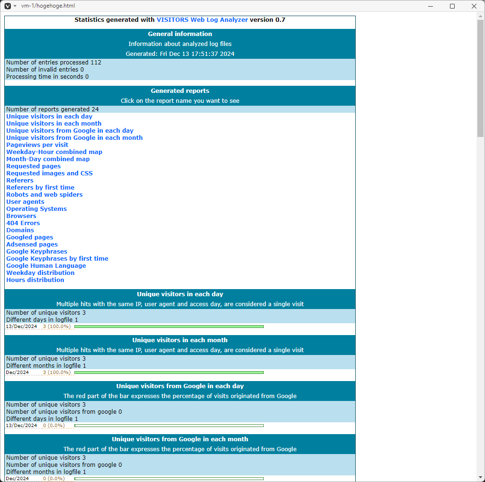Open Google Keyphrases by first time
The image size is (485, 482).
click(57, 259)
